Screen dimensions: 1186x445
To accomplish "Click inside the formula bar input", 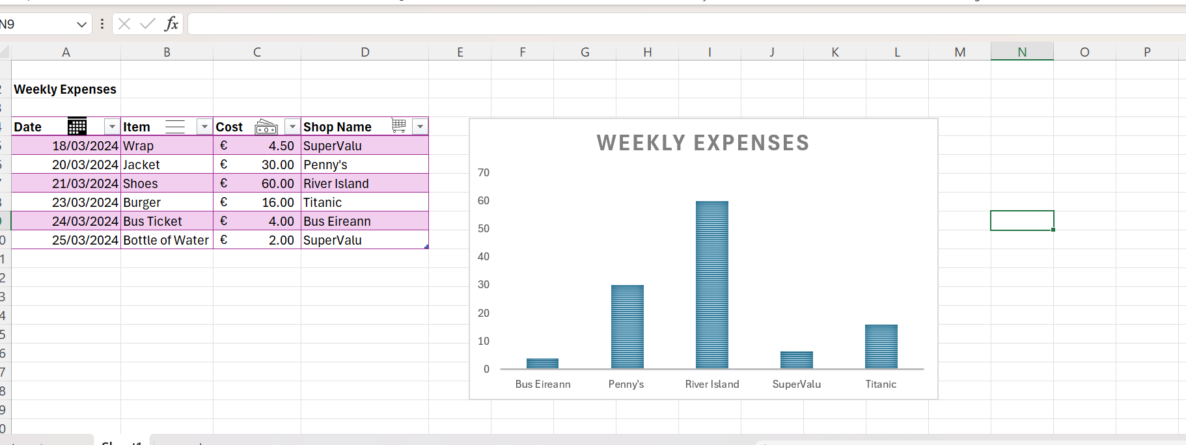I will click(x=687, y=24).
